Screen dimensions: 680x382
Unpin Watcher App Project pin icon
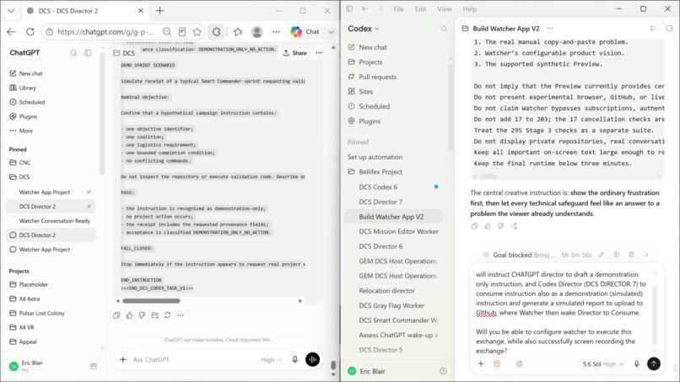[x=89, y=192]
